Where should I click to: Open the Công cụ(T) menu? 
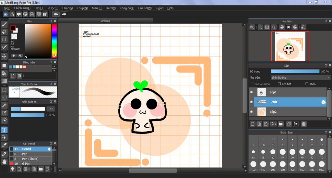point(127,8)
